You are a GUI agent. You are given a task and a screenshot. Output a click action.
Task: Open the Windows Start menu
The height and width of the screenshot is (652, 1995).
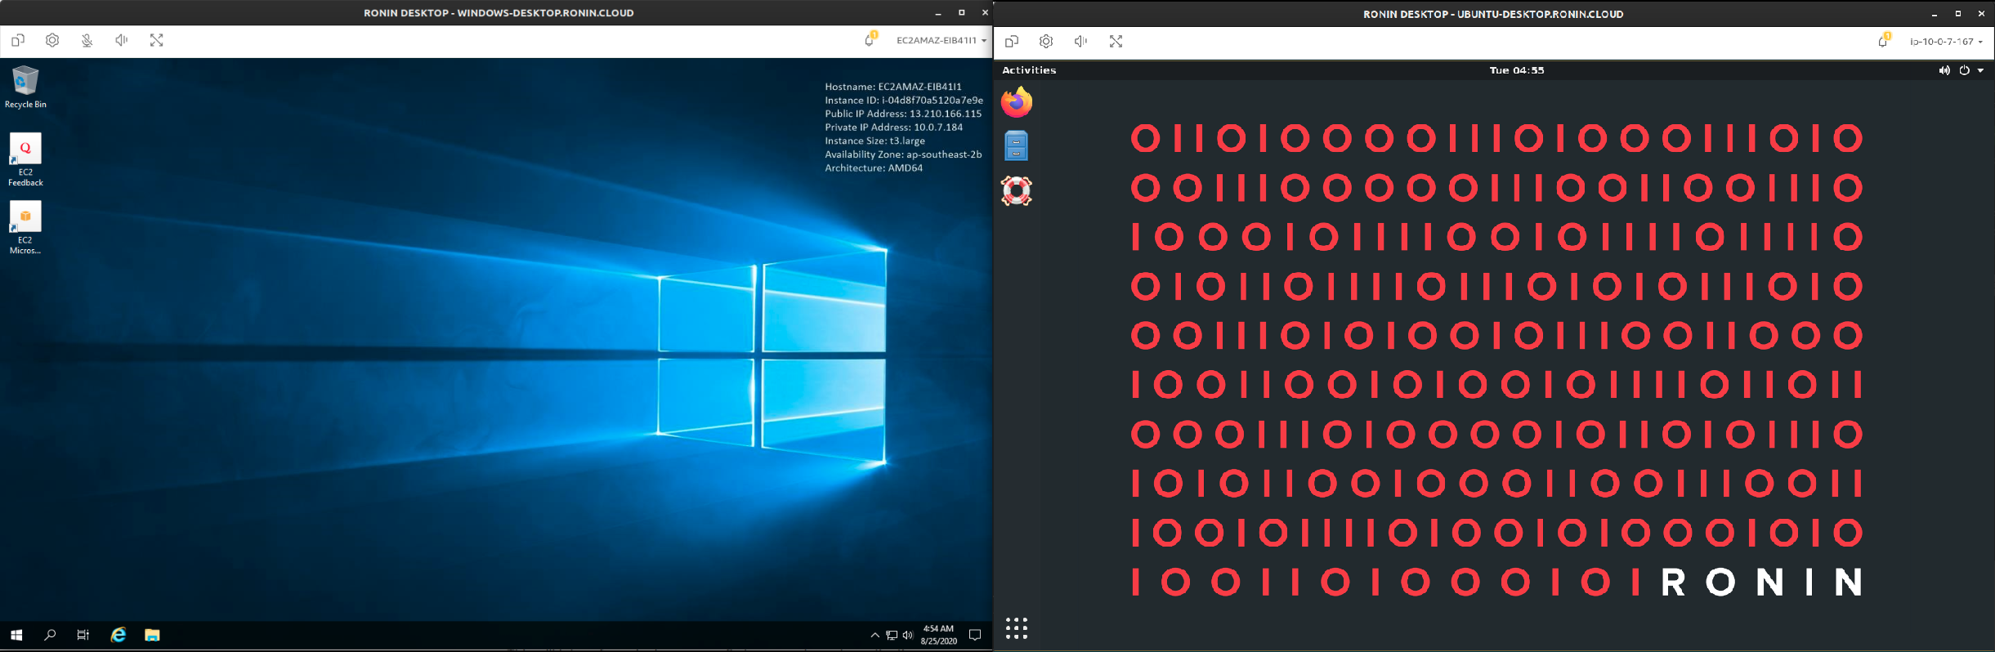coord(16,635)
